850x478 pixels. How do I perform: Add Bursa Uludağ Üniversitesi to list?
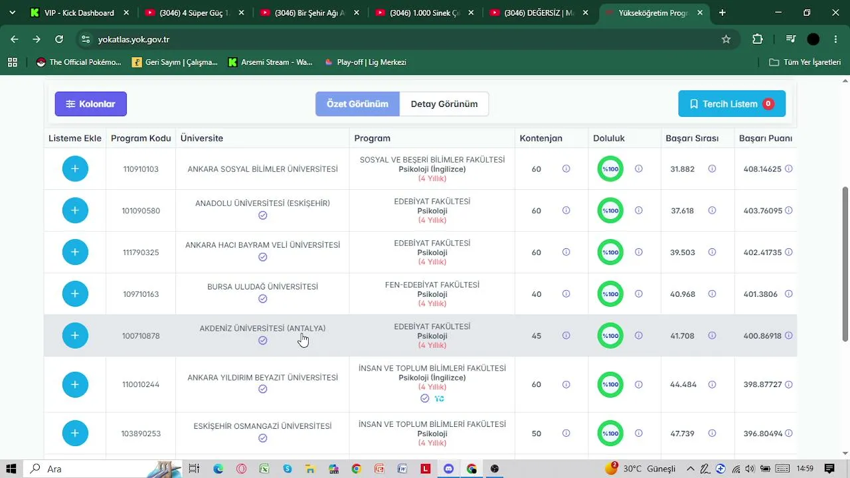tap(75, 294)
